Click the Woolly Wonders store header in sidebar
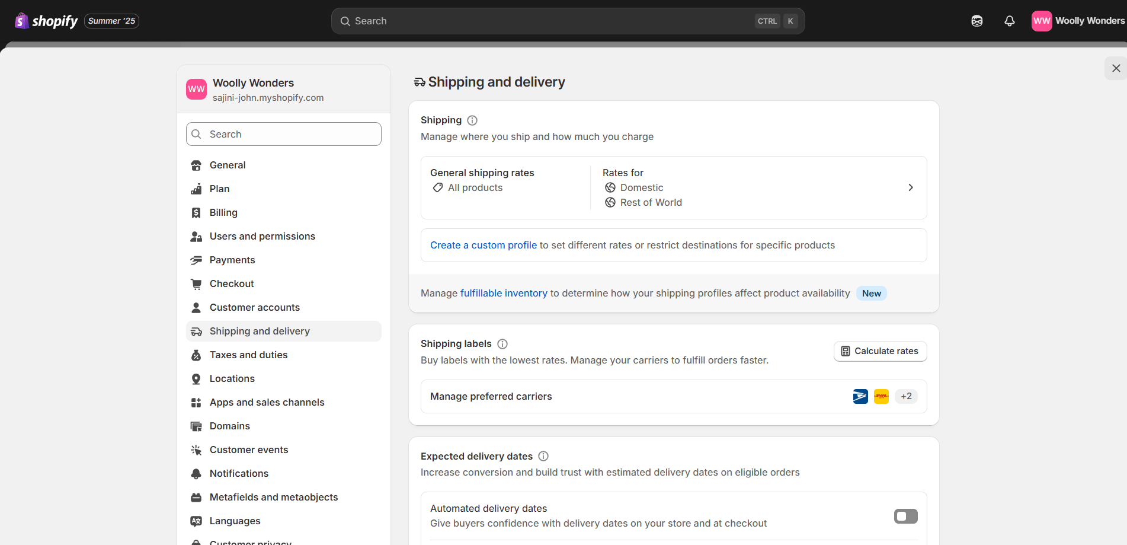The width and height of the screenshot is (1127, 545). pos(284,89)
